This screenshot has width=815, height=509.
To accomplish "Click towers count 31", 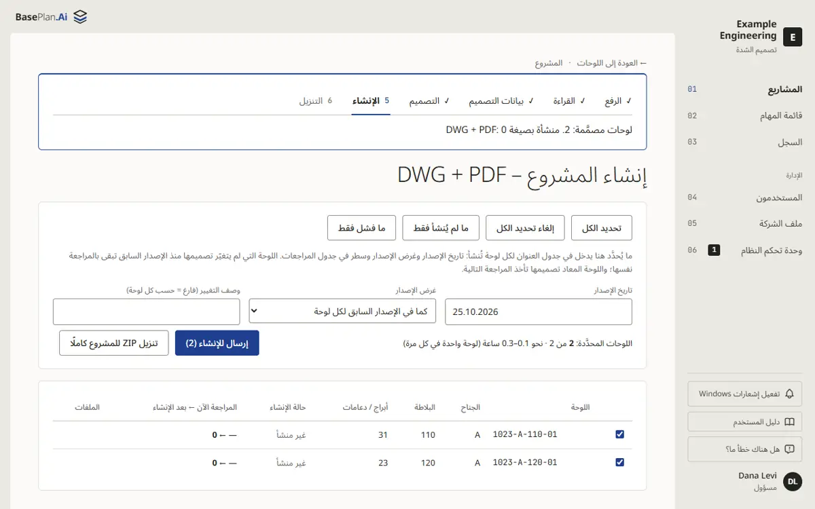I will tap(383, 434).
